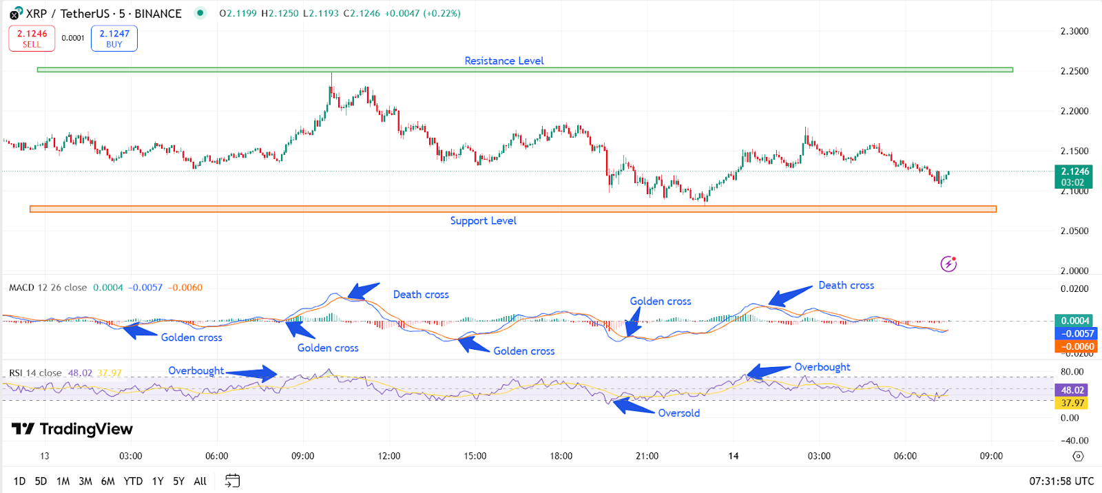Screen dimensions: 1102x493
Task: Select the green resistance zone rectangle
Action: pyautogui.click(x=525, y=70)
